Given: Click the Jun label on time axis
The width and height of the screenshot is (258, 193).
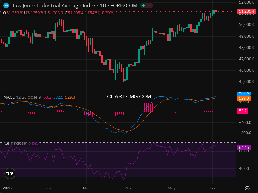Looking at the screenshot, I should point(212,188).
